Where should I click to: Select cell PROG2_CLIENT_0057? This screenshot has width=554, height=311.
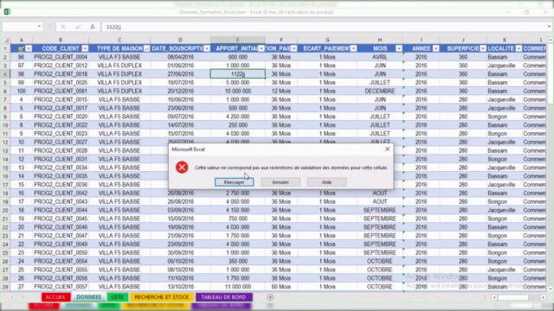[x=61, y=287]
